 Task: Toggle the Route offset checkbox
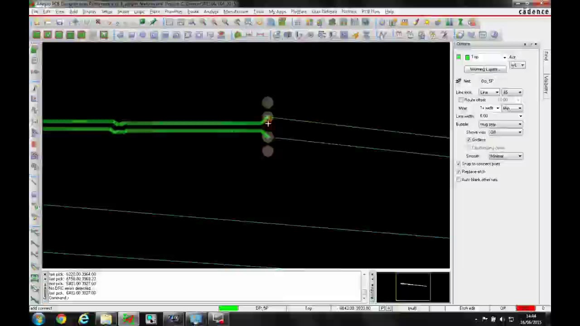coord(461,100)
